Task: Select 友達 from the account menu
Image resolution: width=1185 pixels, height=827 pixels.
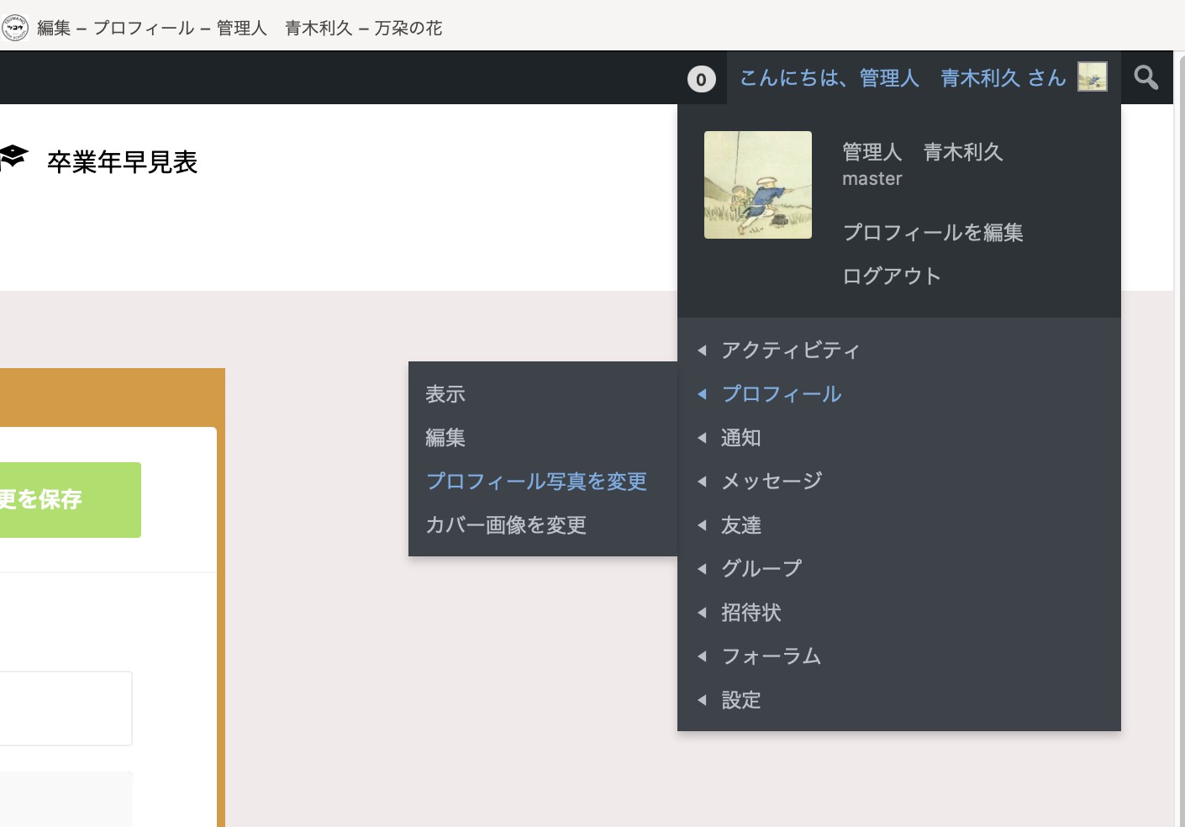Action: pos(740,525)
